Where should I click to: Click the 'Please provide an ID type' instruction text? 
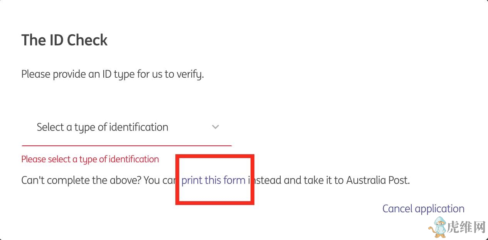tap(112, 74)
